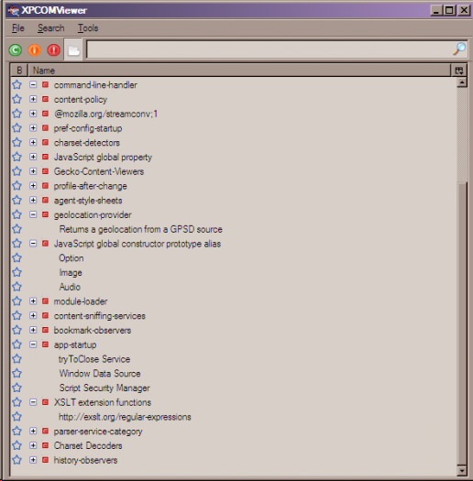Click red category icon of content-sniffing-services
The image size is (473, 481).
click(x=46, y=315)
